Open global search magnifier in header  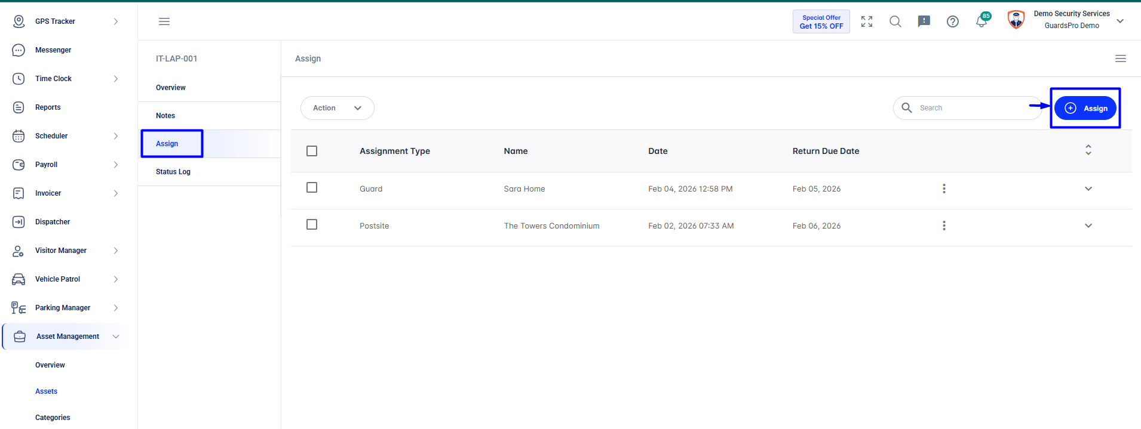click(x=895, y=21)
